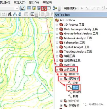The image size is (107, 110).
Task: Open the 地理处理(G) menu
Action: coord(5,2)
